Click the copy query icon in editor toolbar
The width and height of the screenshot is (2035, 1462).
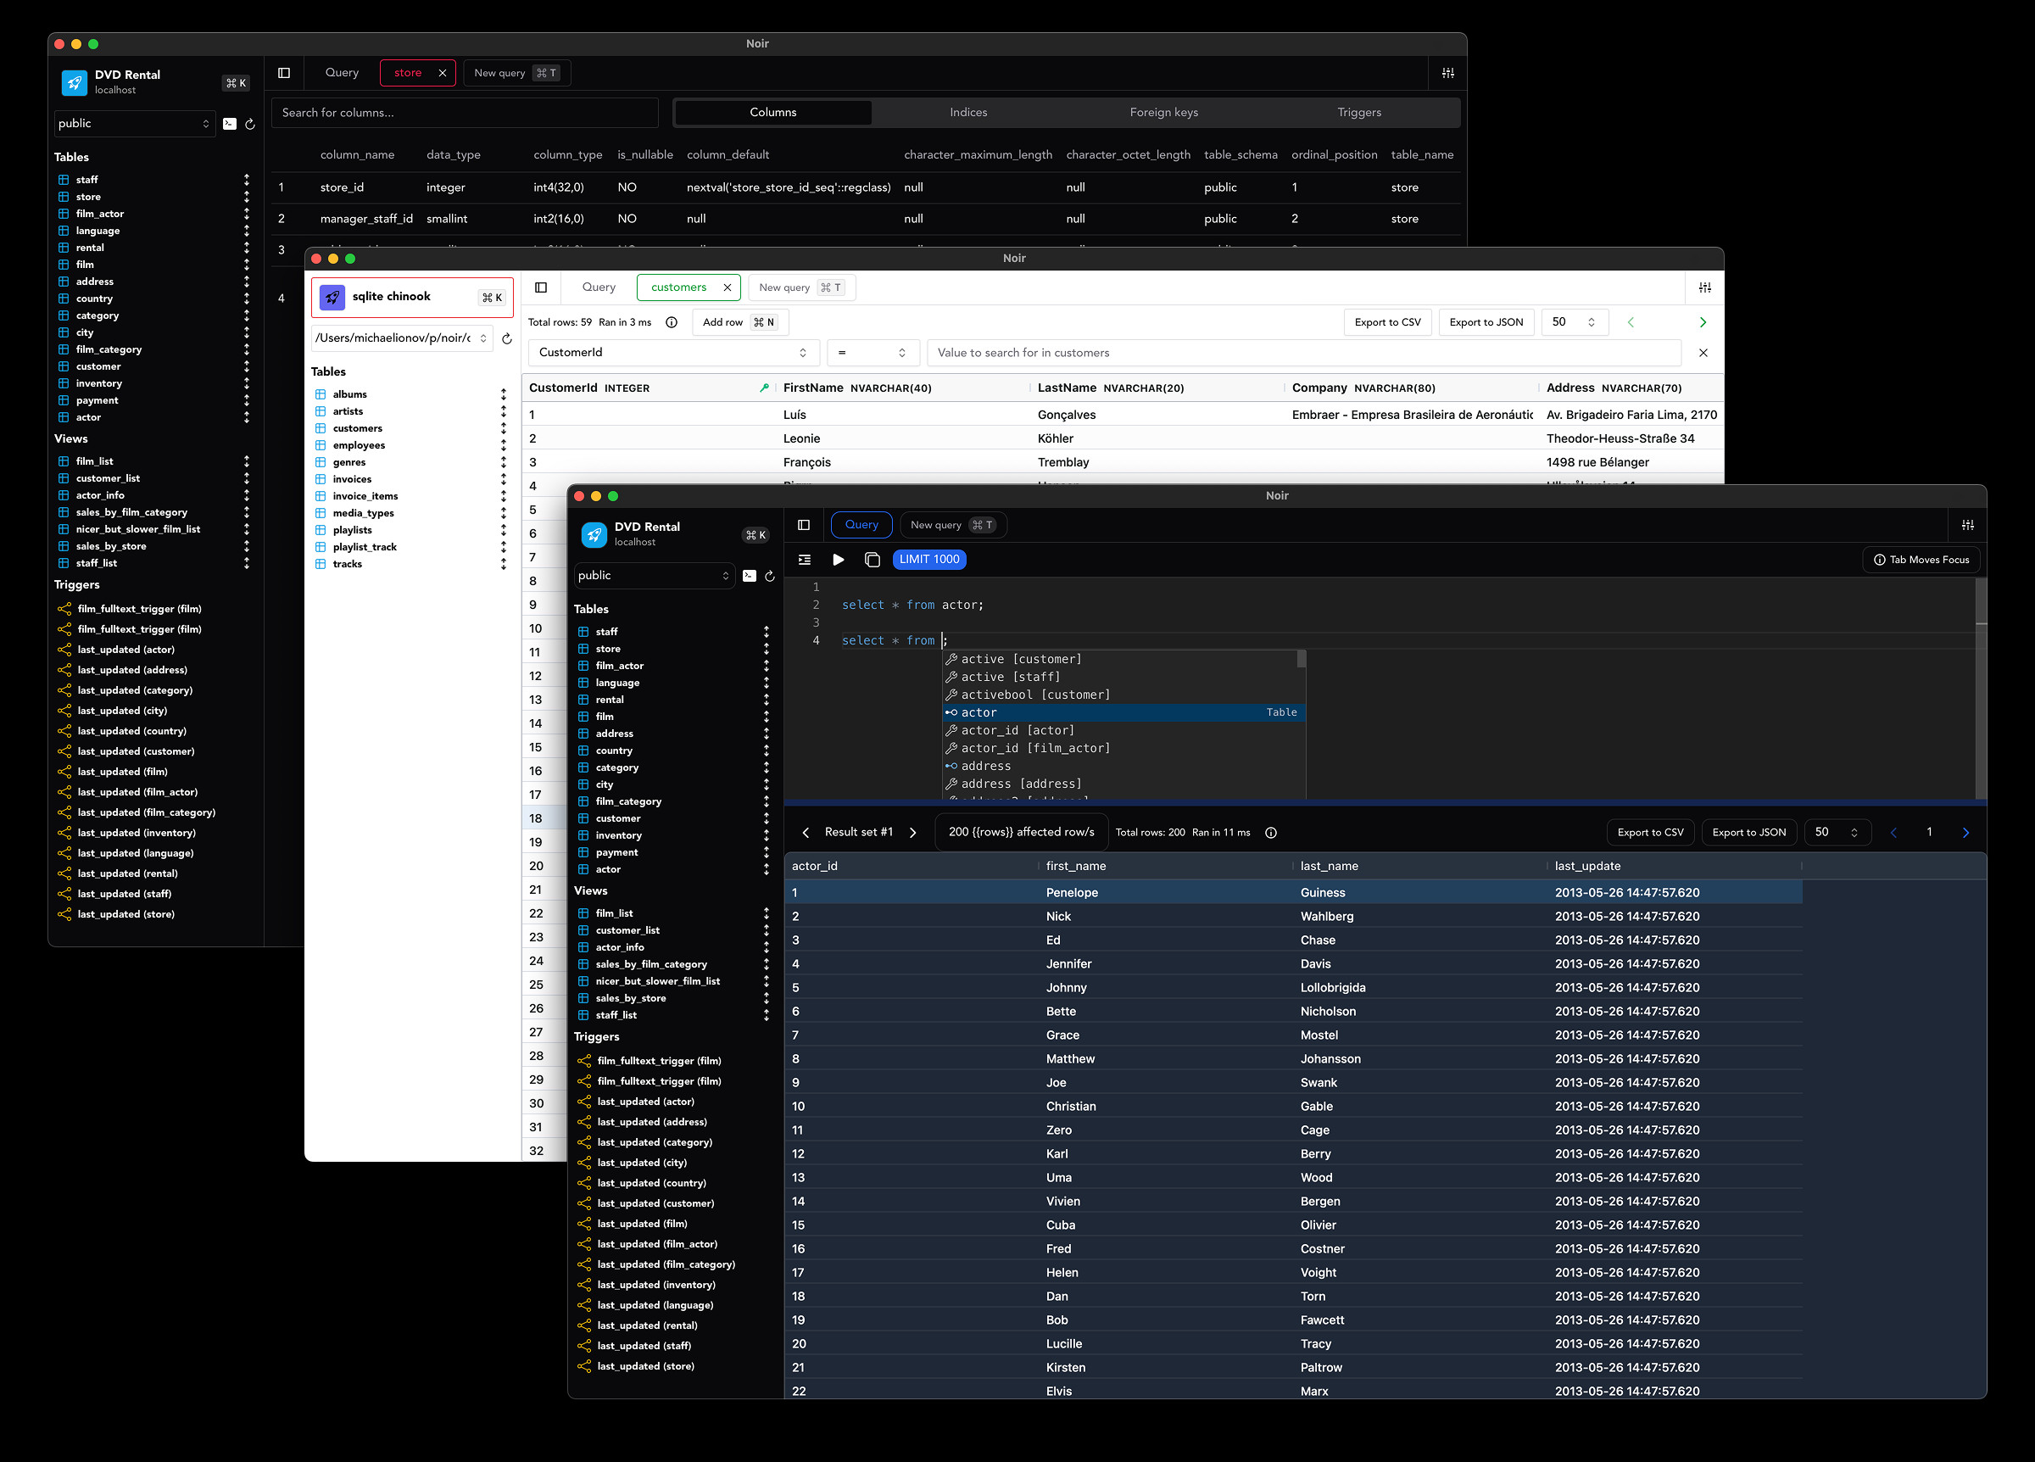(x=872, y=559)
